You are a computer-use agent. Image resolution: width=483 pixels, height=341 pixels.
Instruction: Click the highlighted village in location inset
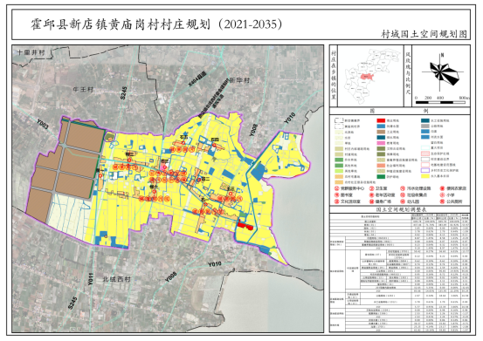pyautogui.click(x=367, y=76)
